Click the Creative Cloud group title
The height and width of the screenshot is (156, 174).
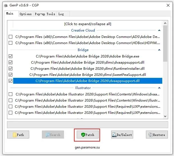point(83,30)
